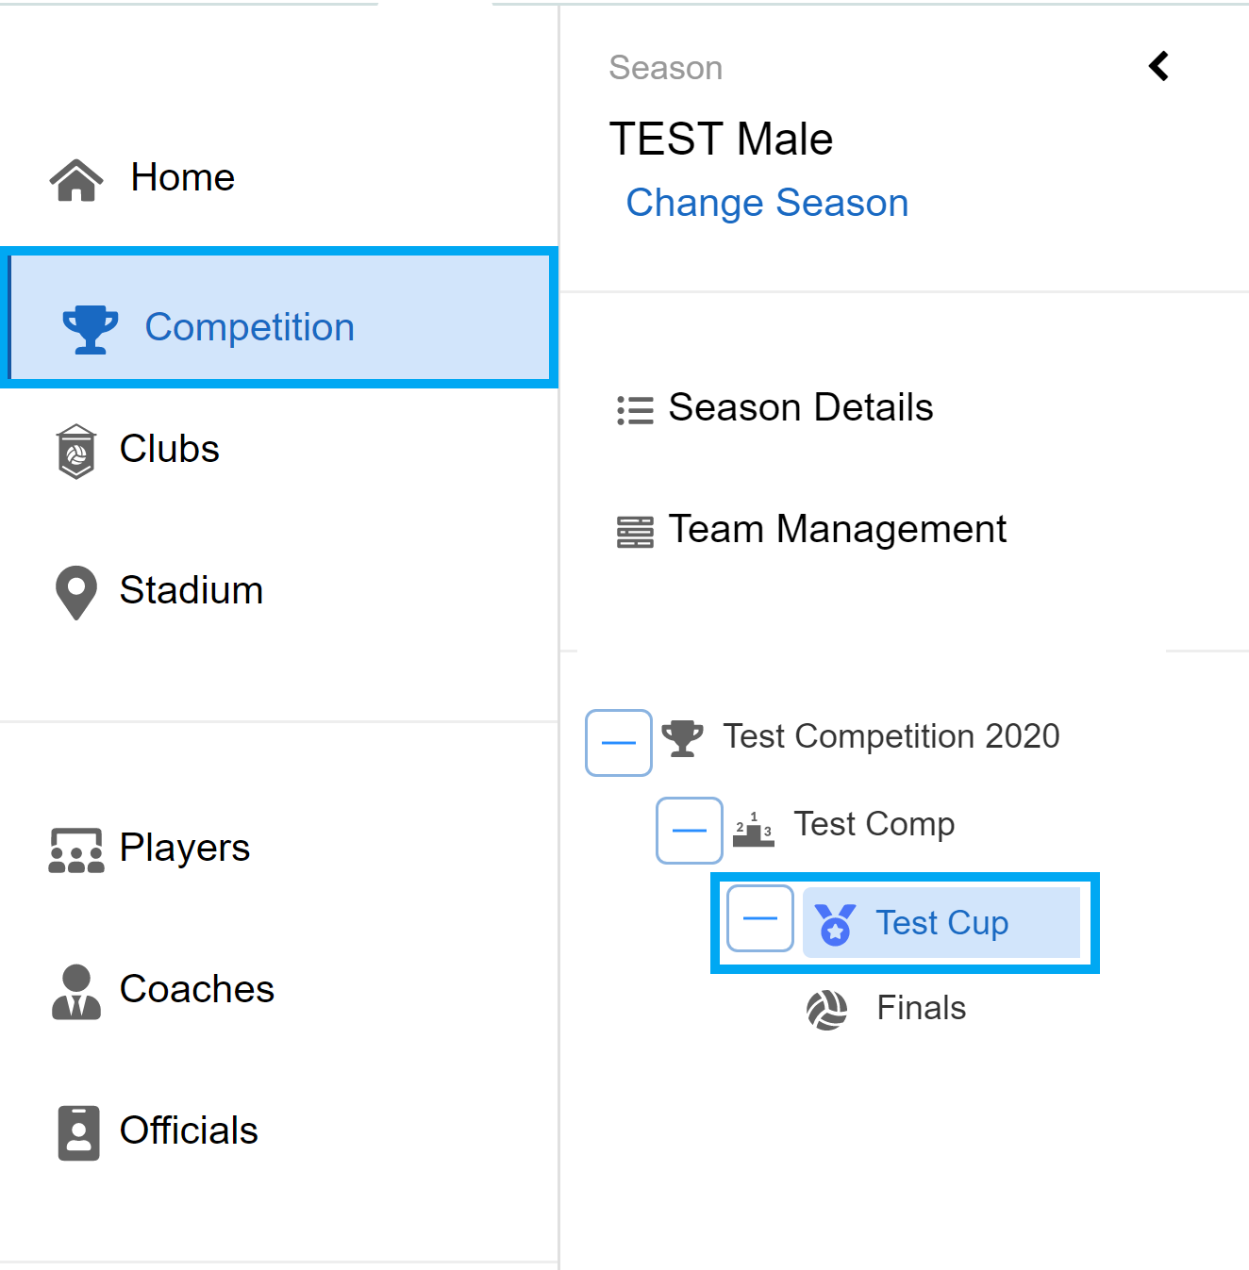Click the Clubs shield icon
Screen dimensions: 1249x1270
point(76,451)
